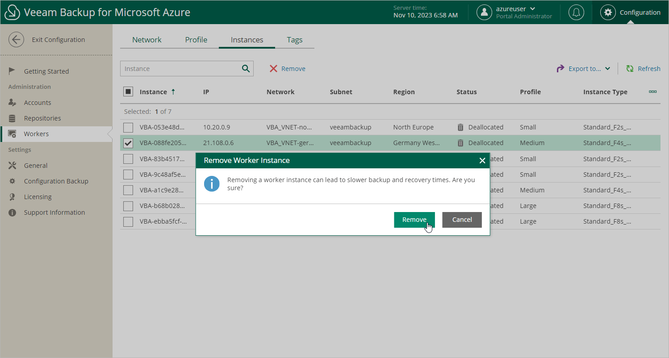Image resolution: width=669 pixels, height=358 pixels.
Task: Click the column chooser icon
Action: [x=652, y=92]
